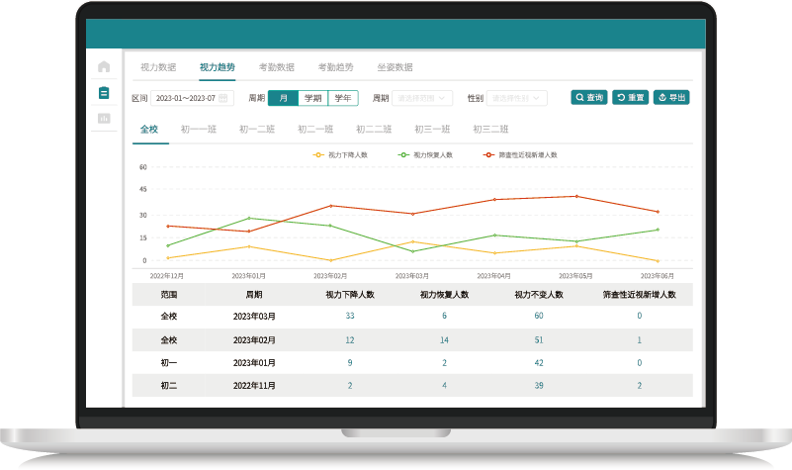Switch to 视力数据 tab

click(x=158, y=67)
